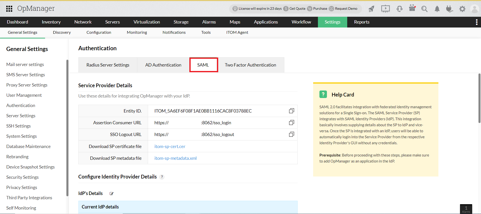Open Authentication in the sidebar
The height and width of the screenshot is (214, 481).
(21, 105)
